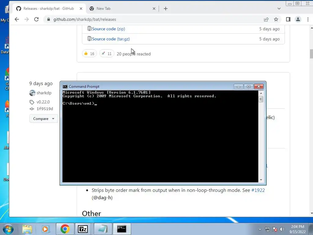Open the volume speaker tray icon
313x235 pixels.
pos(282,229)
